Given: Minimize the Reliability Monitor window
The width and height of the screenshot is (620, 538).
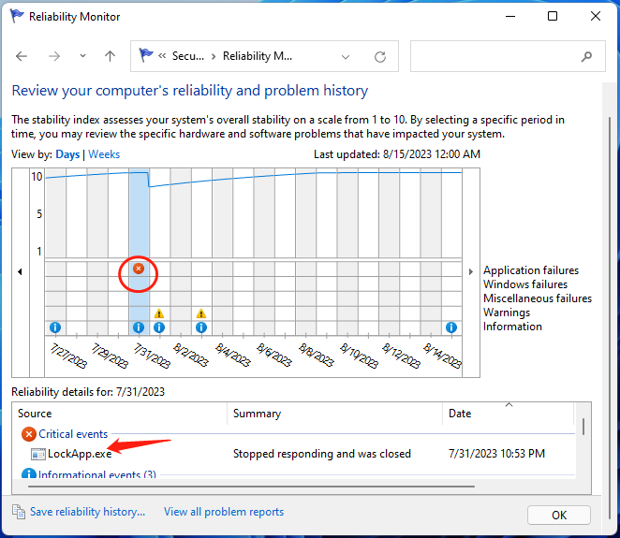Looking at the screenshot, I should 510,16.
